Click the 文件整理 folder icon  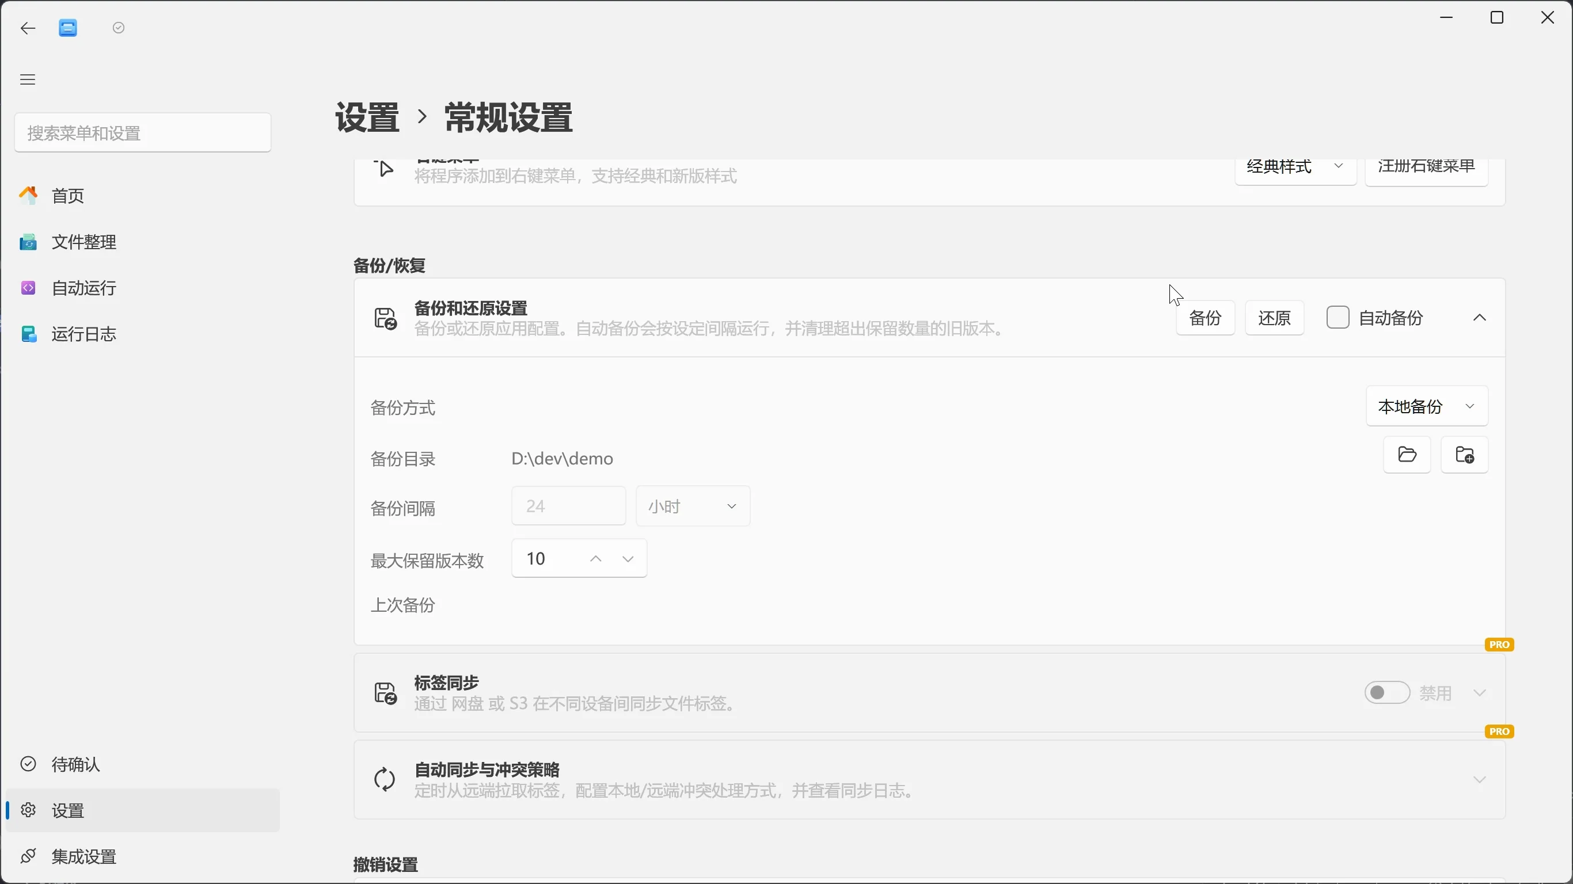(x=28, y=242)
